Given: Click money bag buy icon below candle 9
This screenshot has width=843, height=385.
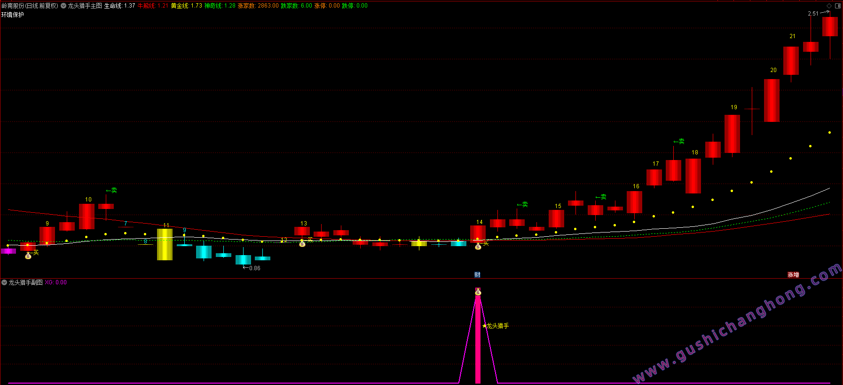Looking at the screenshot, I should 28,256.
